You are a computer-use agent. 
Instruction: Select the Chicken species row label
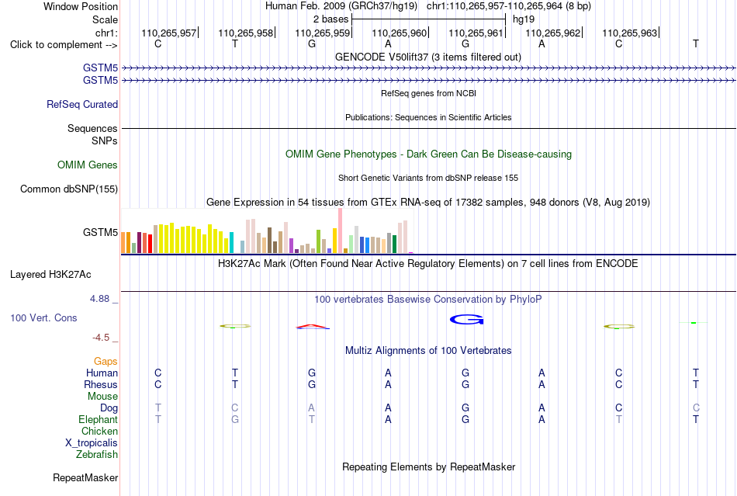99,431
